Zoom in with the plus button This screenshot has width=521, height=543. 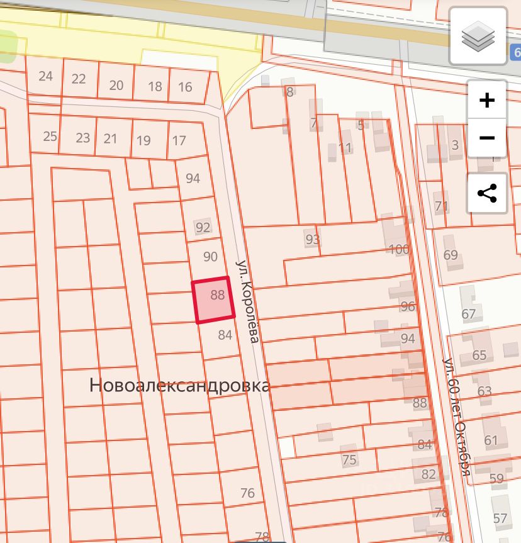click(486, 100)
